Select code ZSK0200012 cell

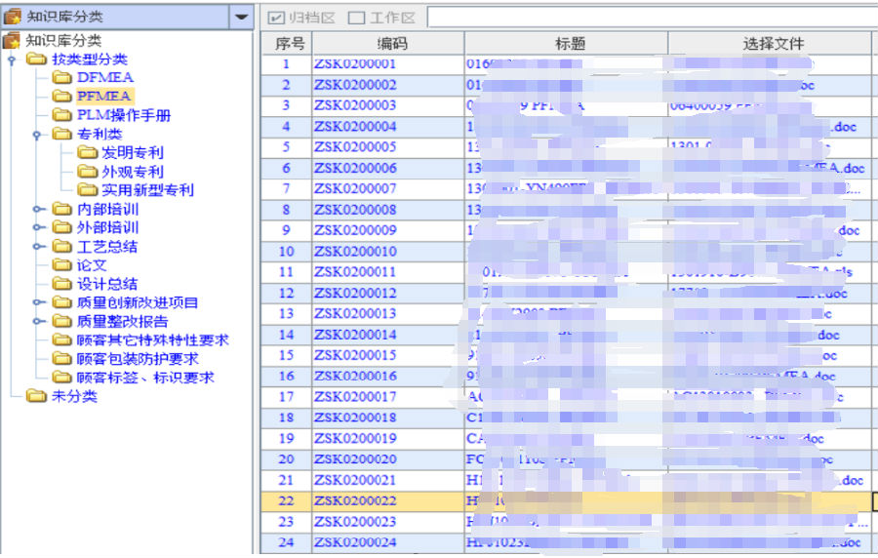[387, 294]
